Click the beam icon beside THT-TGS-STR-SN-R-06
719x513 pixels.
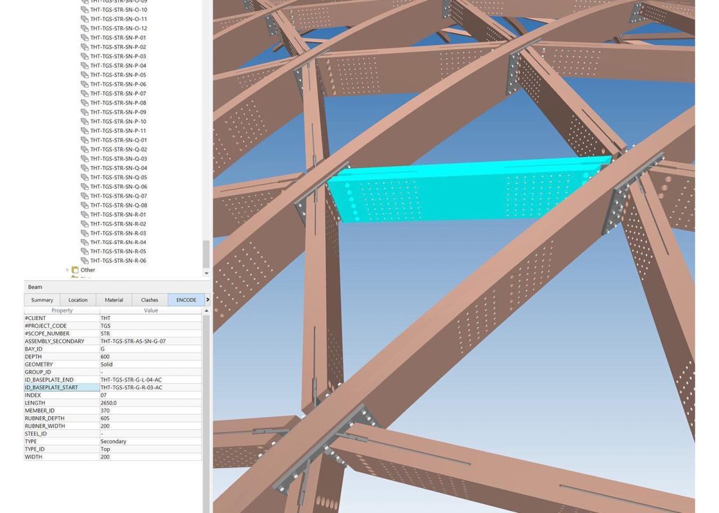click(85, 261)
